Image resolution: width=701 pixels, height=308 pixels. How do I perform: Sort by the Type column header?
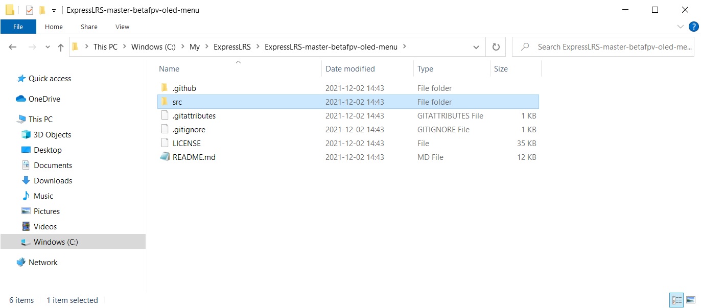(425, 68)
